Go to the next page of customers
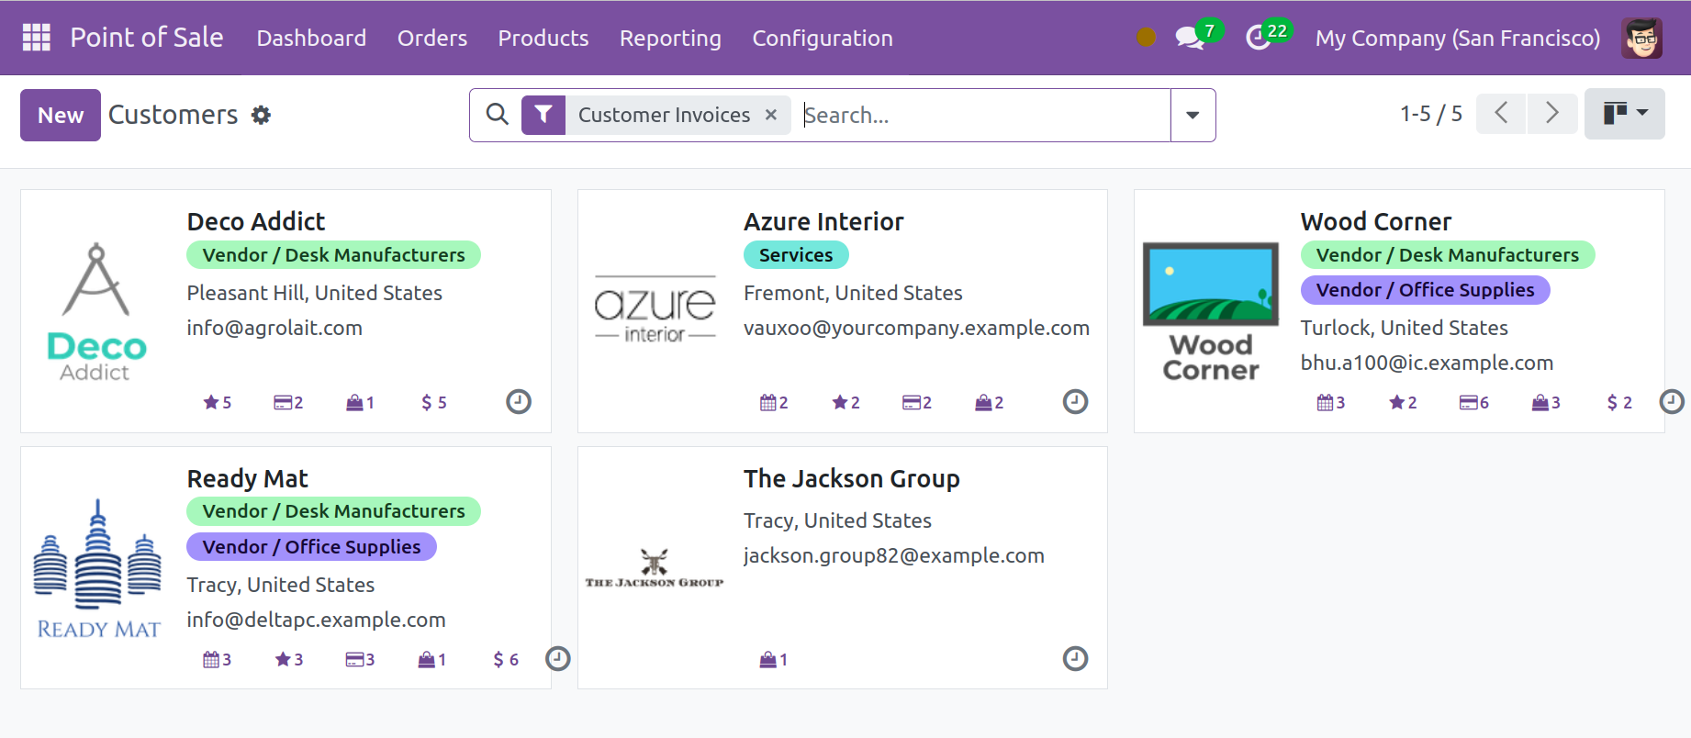The image size is (1691, 738). tap(1551, 114)
